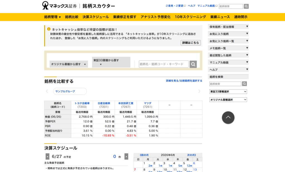Open the 日産自動車 stock link

[x=104, y=103]
